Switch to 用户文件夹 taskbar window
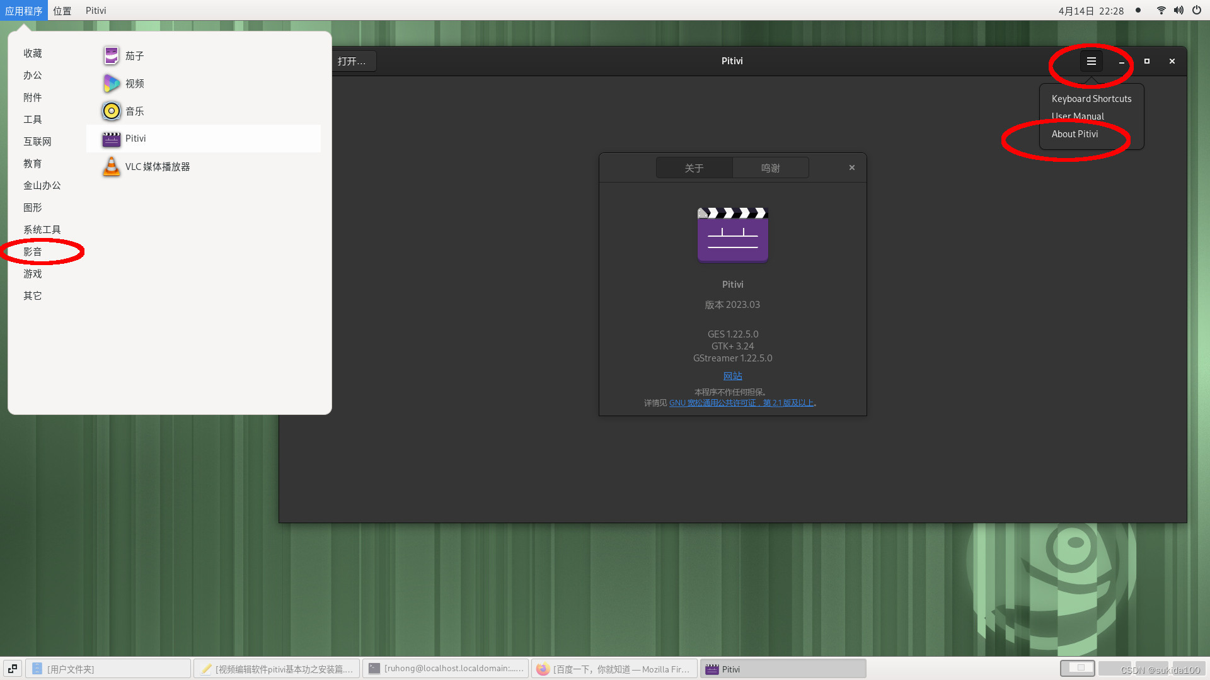The height and width of the screenshot is (680, 1210). [x=108, y=669]
